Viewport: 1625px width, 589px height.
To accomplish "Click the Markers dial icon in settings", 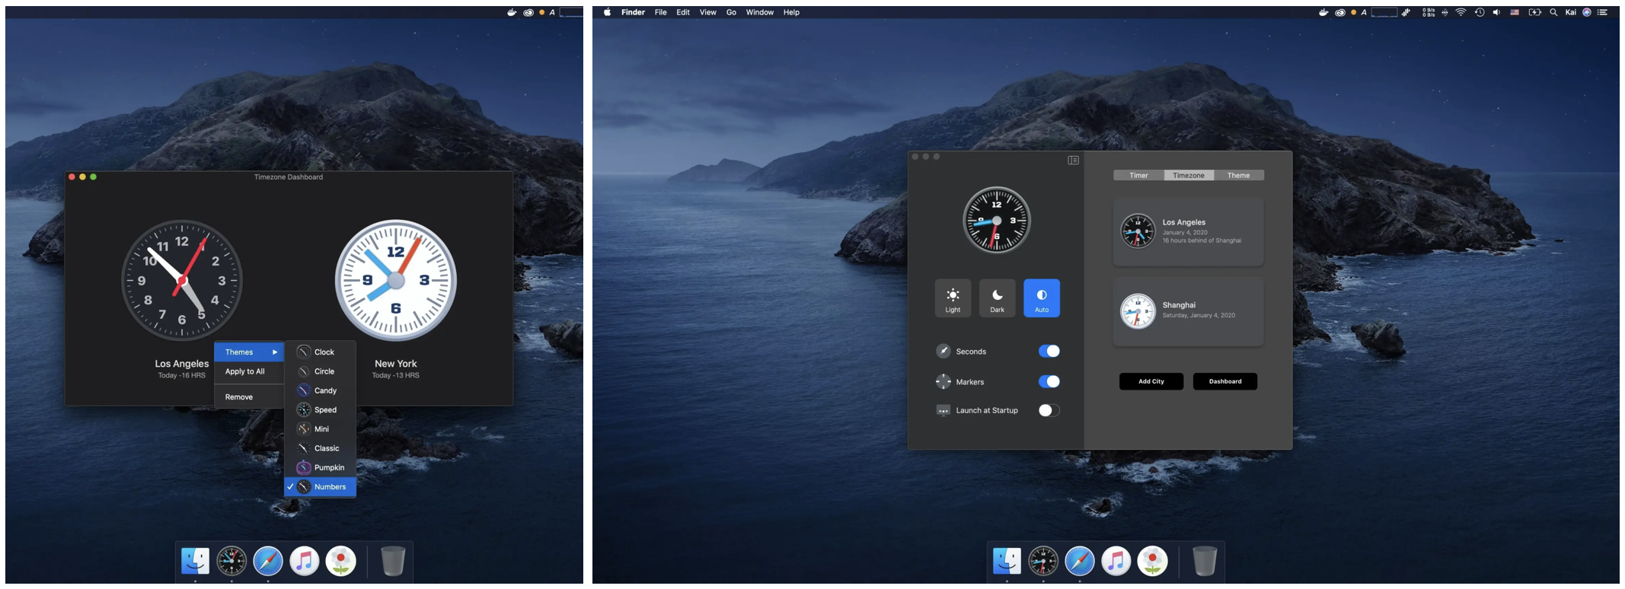I will (x=943, y=381).
